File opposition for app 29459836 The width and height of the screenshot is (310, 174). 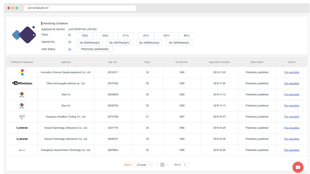292,94
